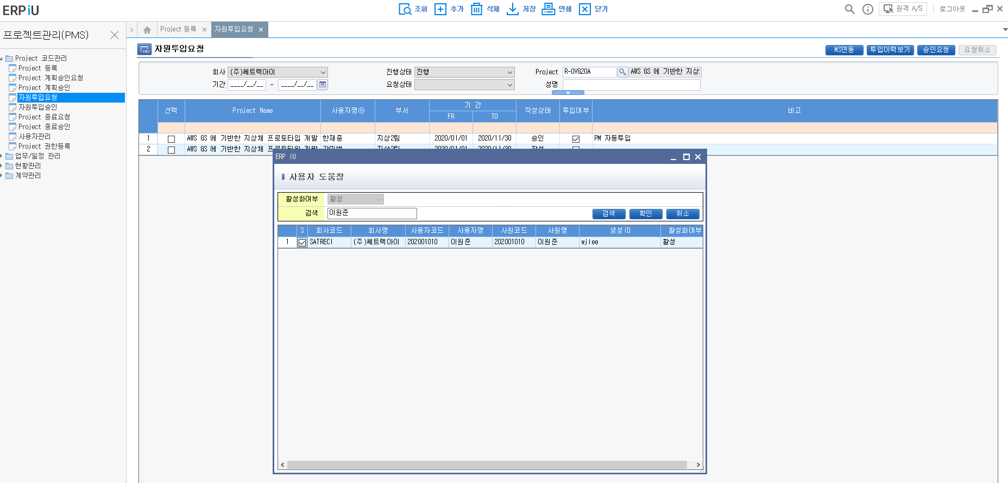
Task: Uncheck the 이원준 user row checkbox
Action: [x=303, y=243]
